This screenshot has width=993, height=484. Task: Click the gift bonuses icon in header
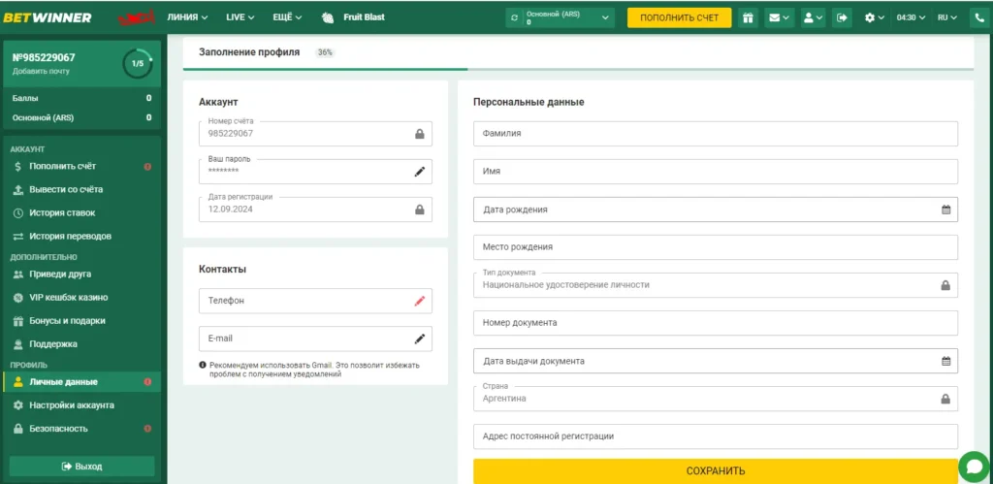[x=748, y=17]
